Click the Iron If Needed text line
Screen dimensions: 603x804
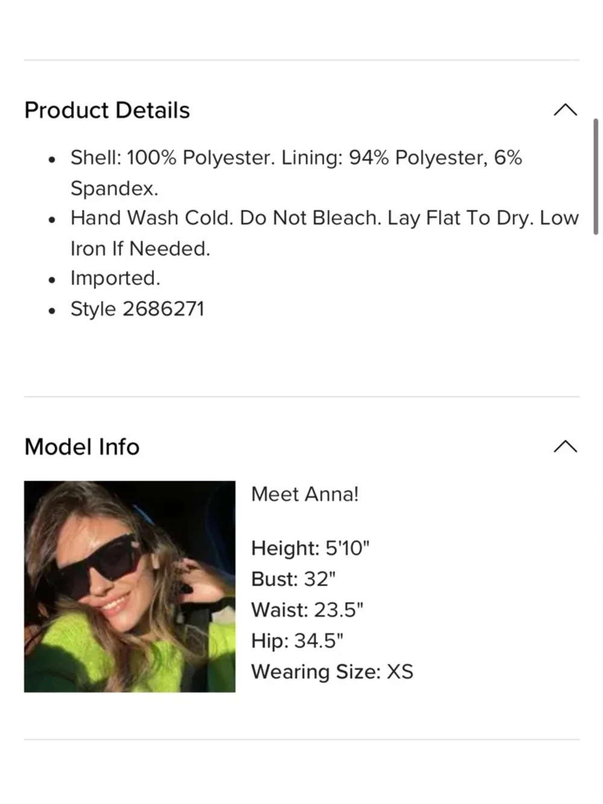point(140,248)
